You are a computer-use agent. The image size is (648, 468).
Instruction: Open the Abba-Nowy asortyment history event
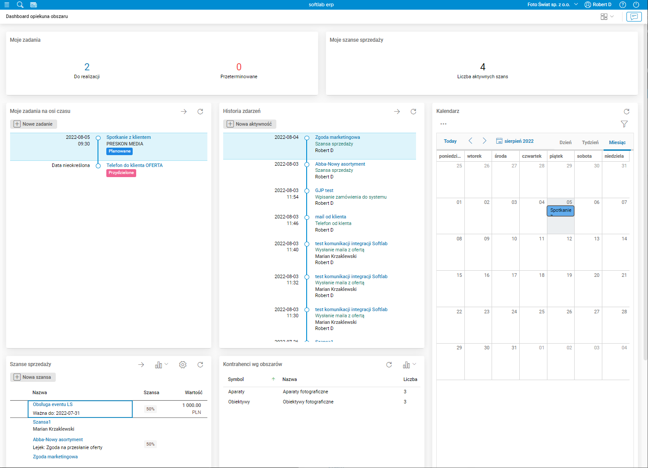coord(340,164)
